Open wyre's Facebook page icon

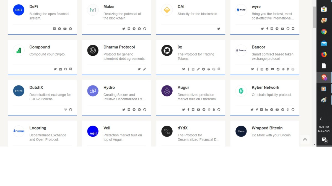point(267,28)
